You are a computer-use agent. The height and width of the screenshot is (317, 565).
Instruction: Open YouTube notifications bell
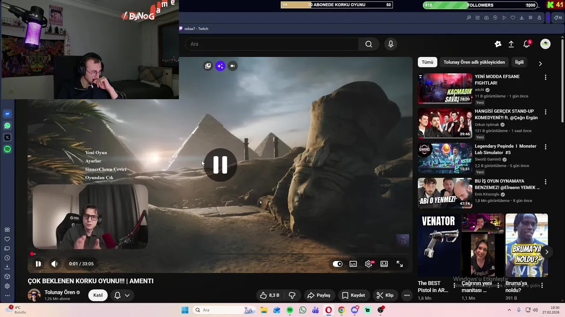(526, 44)
